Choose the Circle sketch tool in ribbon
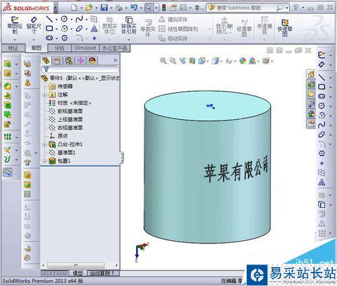The width and height of the screenshot is (337, 286). 64,19
